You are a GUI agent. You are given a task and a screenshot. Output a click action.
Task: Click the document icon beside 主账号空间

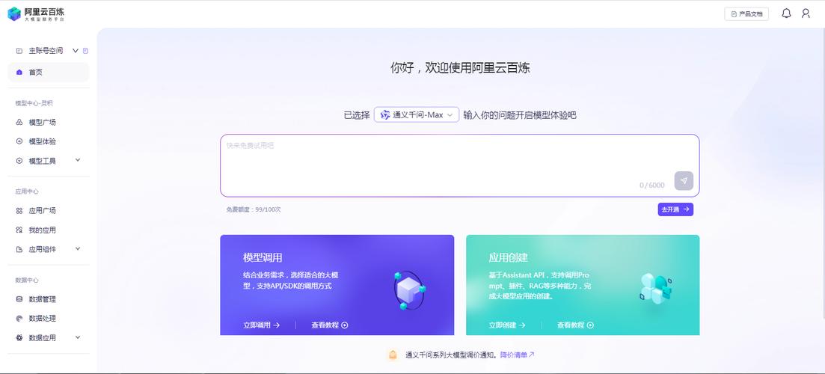pyautogui.click(x=86, y=51)
